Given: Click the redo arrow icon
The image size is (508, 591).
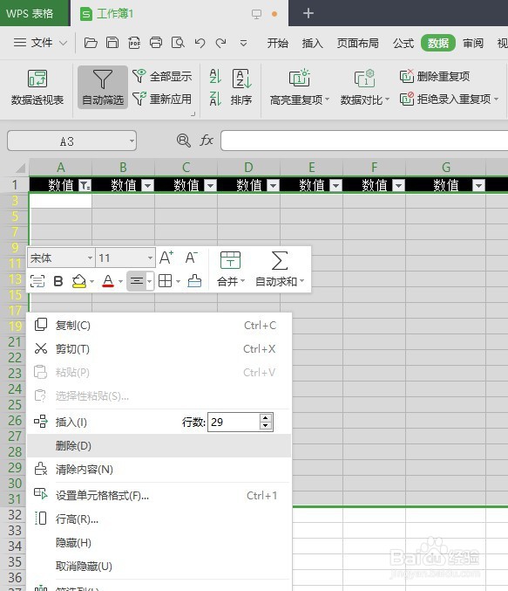Looking at the screenshot, I should point(220,43).
